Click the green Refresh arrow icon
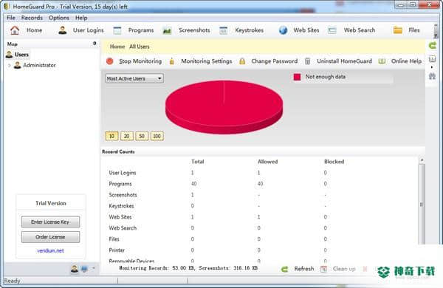The image size is (443, 288). (285, 269)
